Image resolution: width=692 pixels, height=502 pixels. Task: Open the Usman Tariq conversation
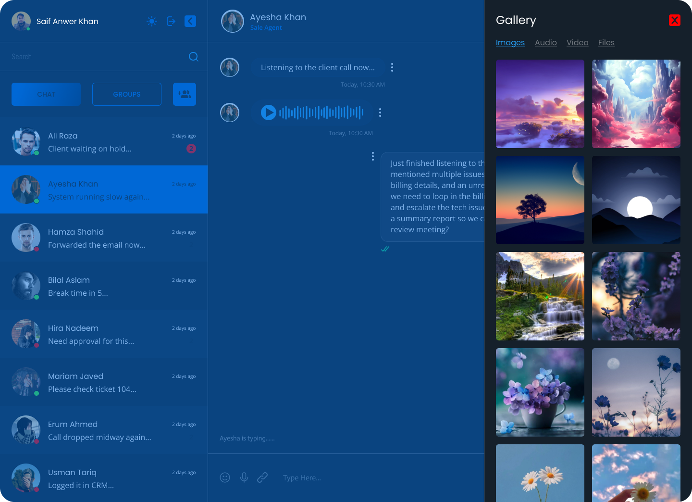pos(104,478)
